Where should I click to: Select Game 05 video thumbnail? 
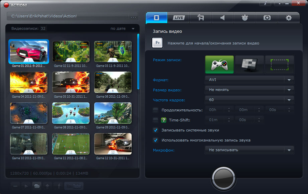(x=70, y=82)
